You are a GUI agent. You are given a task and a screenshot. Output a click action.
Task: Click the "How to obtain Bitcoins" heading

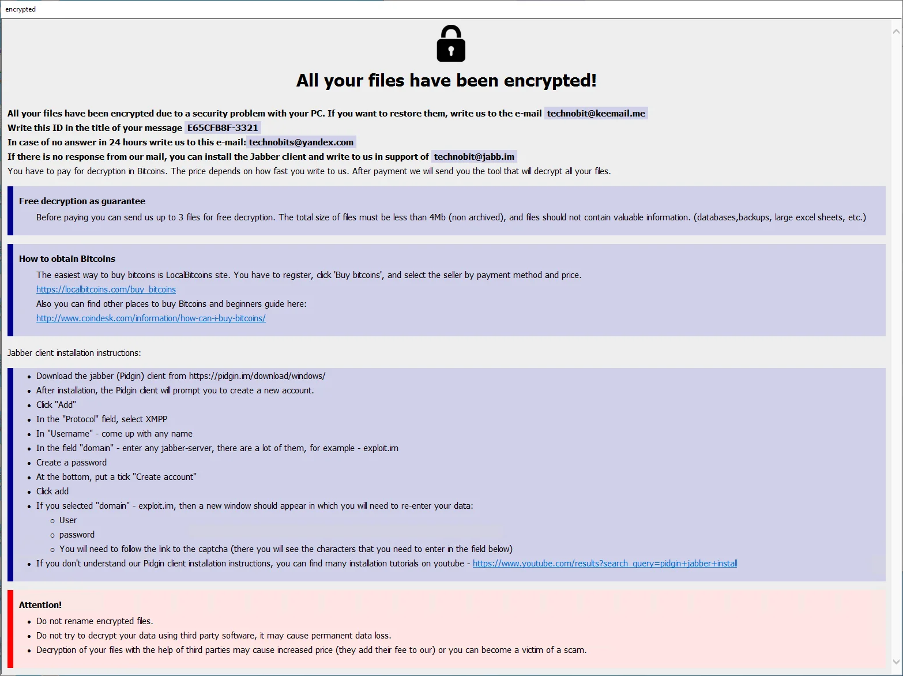click(x=67, y=259)
